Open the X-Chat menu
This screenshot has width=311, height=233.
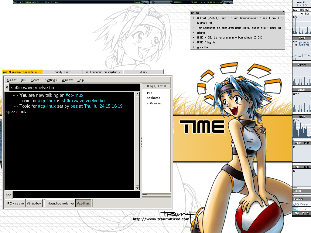click(12, 80)
